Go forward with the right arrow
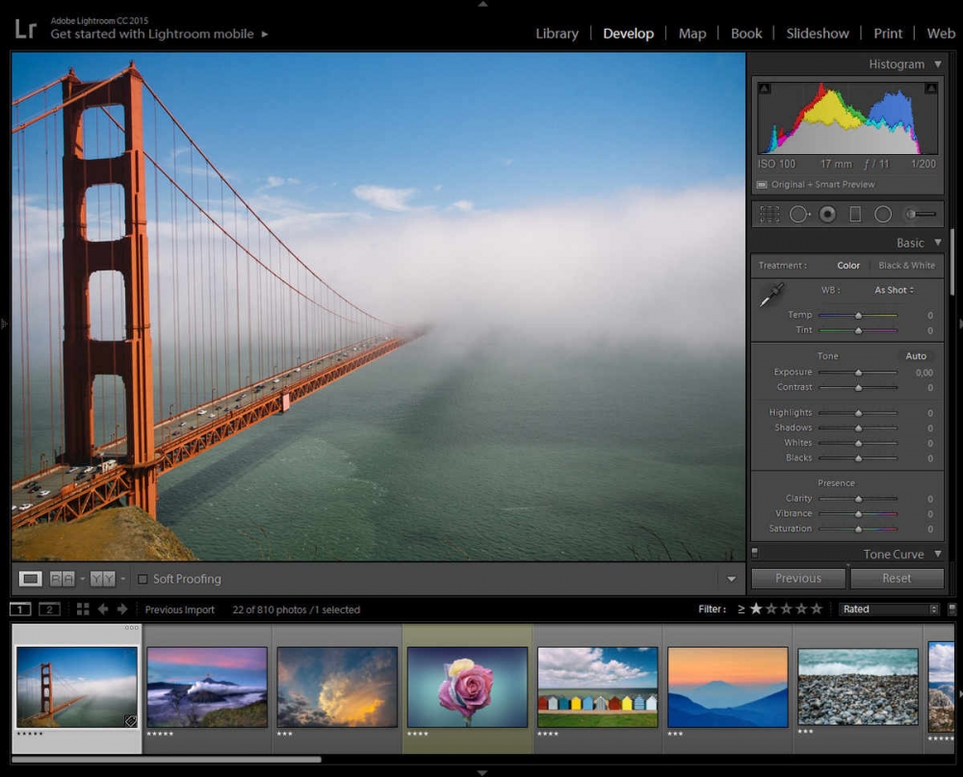The height and width of the screenshot is (777, 963). (x=122, y=609)
